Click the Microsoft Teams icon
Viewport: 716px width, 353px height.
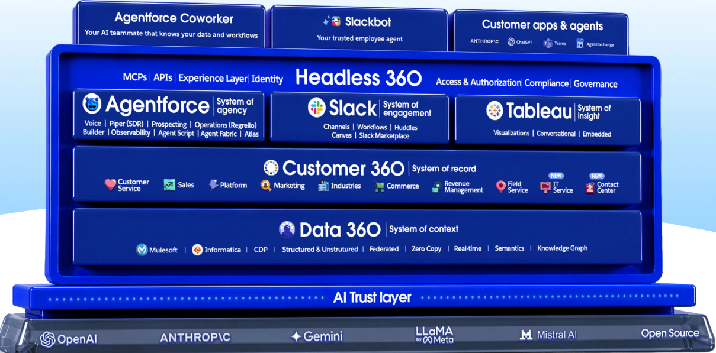pos(548,43)
